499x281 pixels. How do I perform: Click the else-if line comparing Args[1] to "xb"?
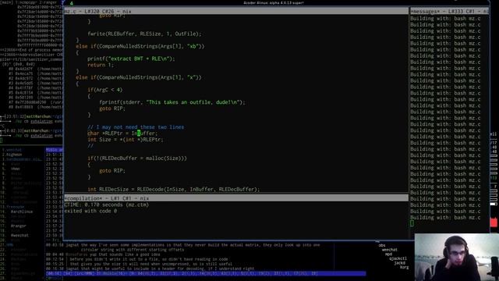tap(140, 46)
